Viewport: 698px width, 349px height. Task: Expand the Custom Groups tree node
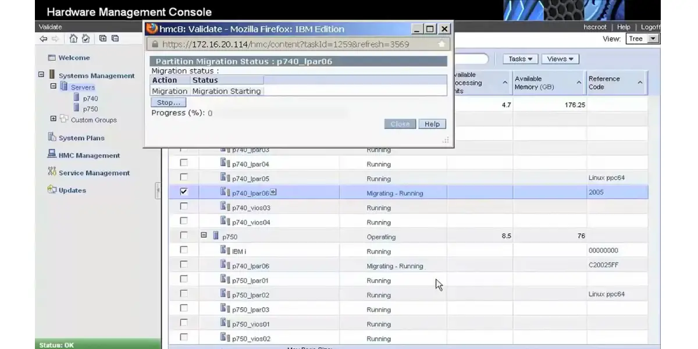[54, 119]
